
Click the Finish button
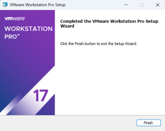[148, 123]
